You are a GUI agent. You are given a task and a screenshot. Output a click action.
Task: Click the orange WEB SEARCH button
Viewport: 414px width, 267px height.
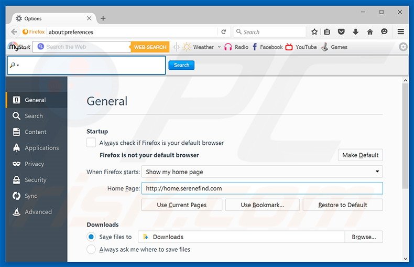(x=150, y=47)
